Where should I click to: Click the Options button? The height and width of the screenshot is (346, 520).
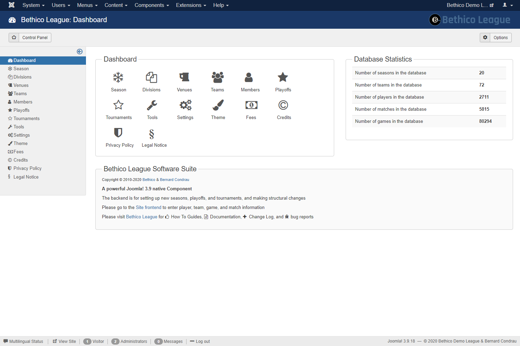(496, 37)
